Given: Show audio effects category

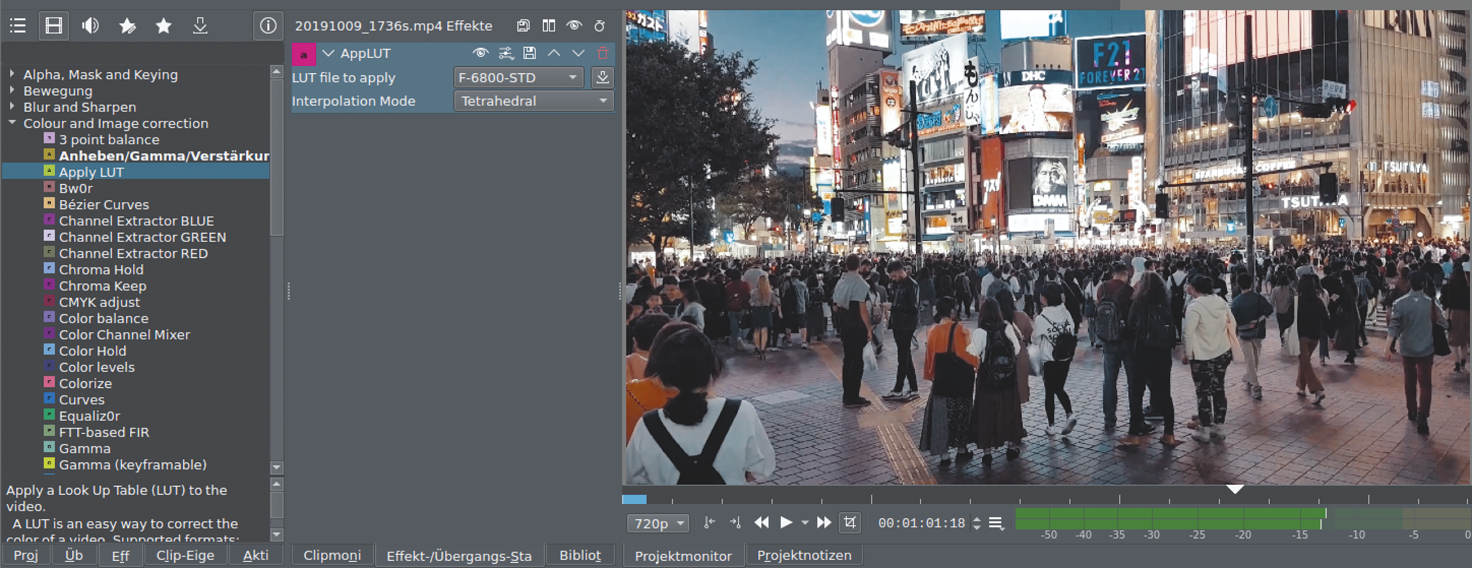Looking at the screenshot, I should pyautogui.click(x=90, y=26).
